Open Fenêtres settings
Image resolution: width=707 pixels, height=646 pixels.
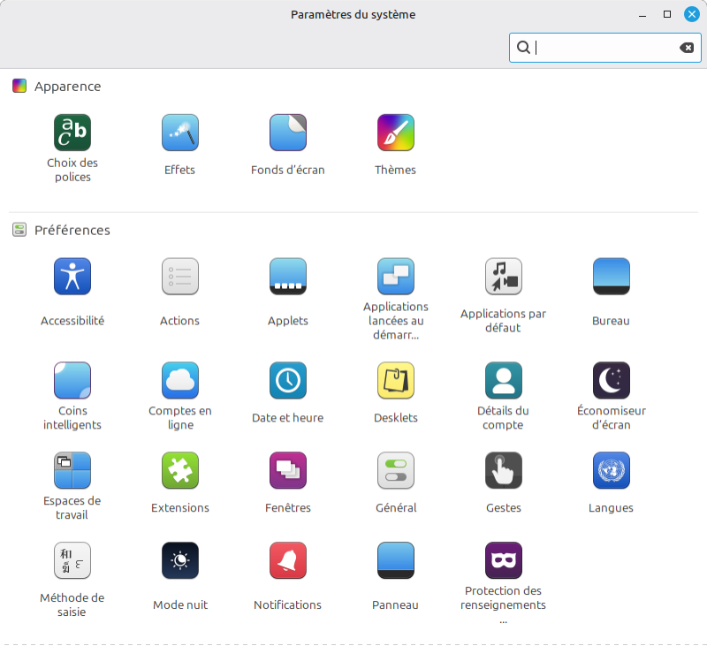[288, 470]
